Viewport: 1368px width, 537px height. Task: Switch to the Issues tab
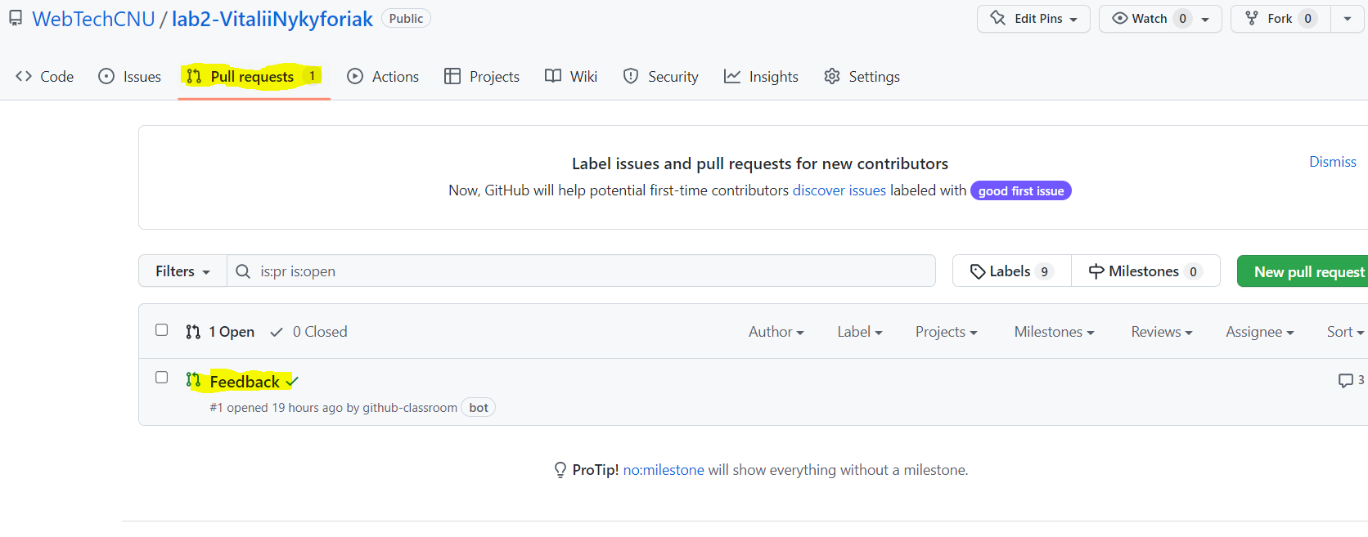tap(129, 77)
